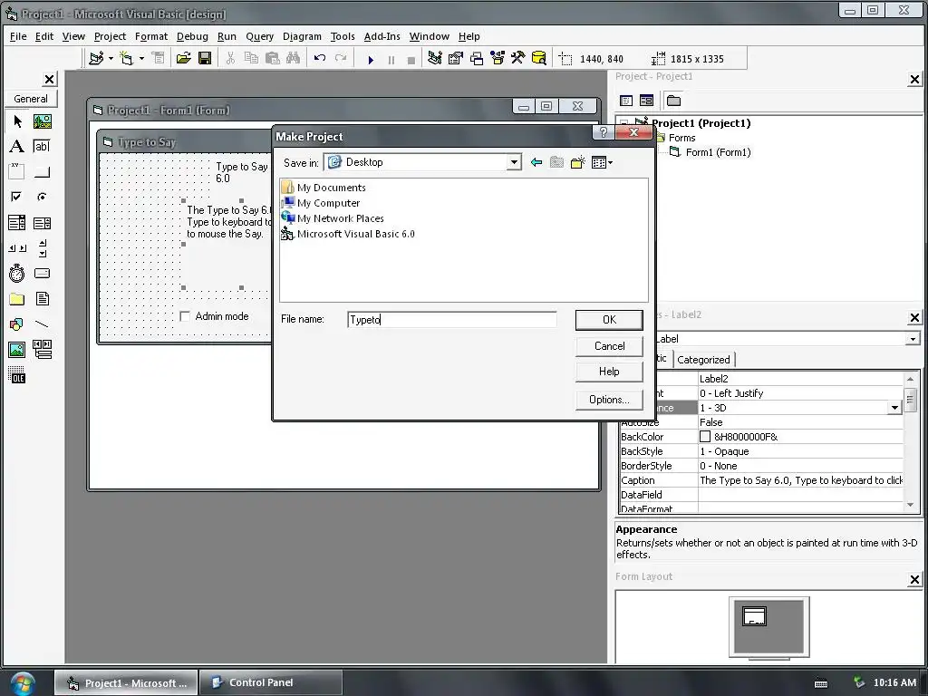Viewport: 928px width, 696px height.
Task: Open the Properties object selector dropdown arrow
Action: click(912, 339)
